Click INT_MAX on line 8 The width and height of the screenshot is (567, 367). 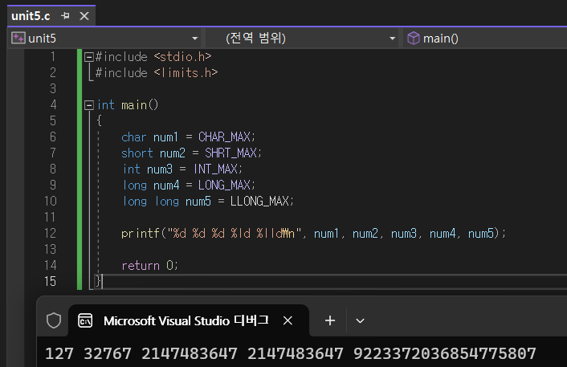pyautogui.click(x=215, y=169)
